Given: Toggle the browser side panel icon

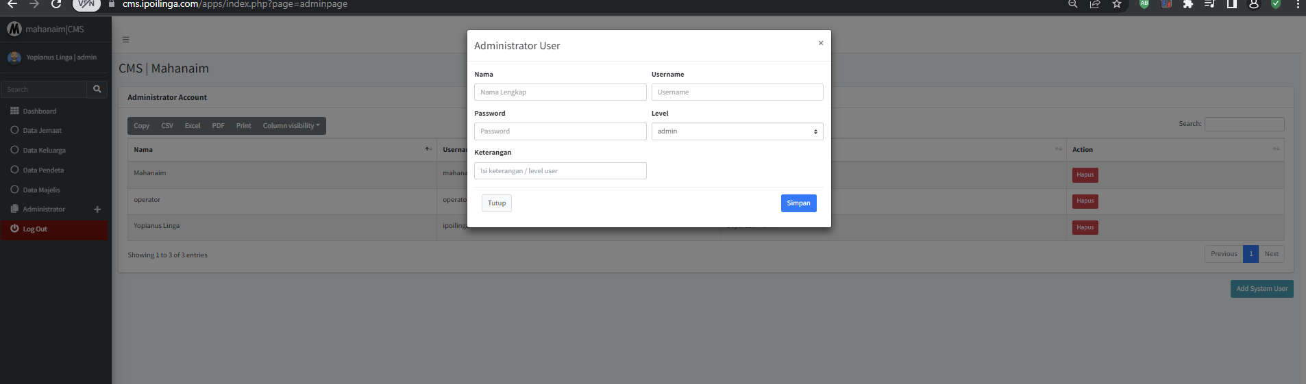Looking at the screenshot, I should [x=1231, y=4].
